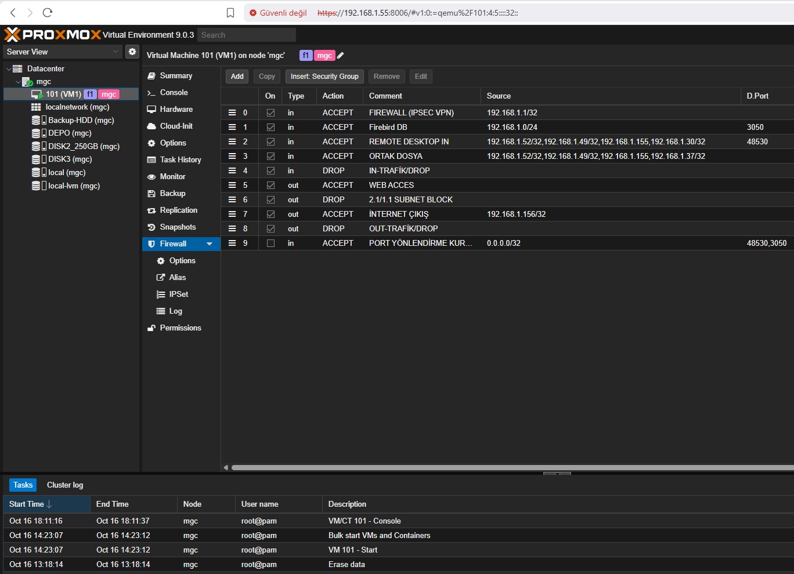Switch to the Cluster log tab
794x574 pixels.
(65, 485)
